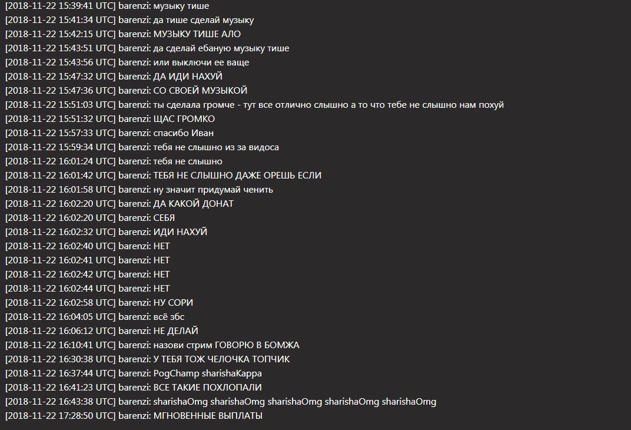Click the long message about 'сделала громче'
The width and height of the screenshot is (631, 430).
(328, 105)
